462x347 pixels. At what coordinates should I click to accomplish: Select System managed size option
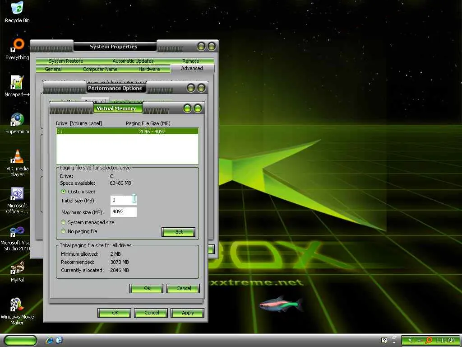(x=63, y=222)
